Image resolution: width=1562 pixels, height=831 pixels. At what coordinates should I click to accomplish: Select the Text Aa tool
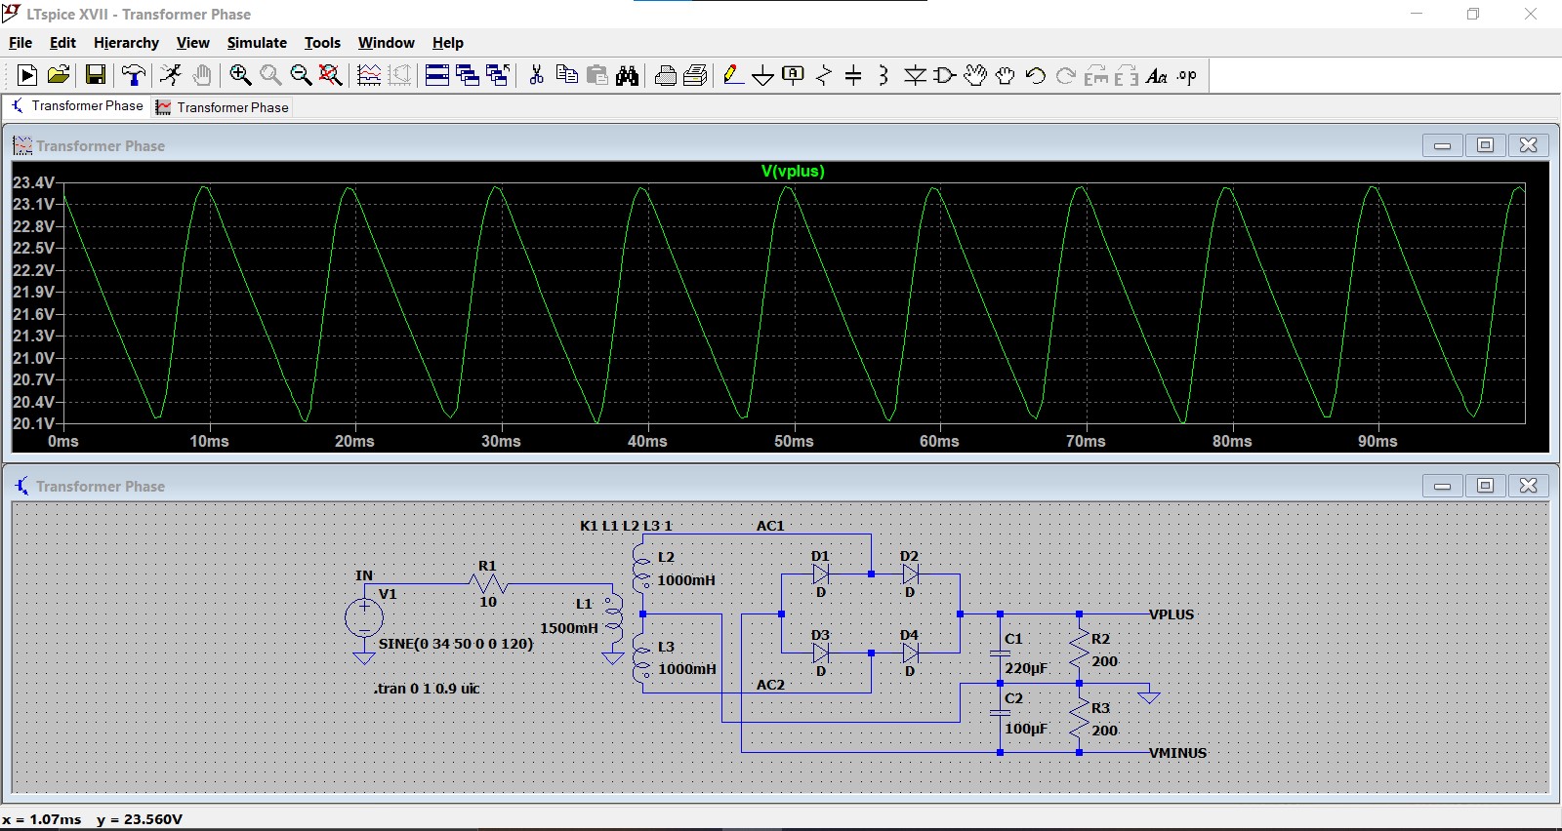(x=1157, y=75)
